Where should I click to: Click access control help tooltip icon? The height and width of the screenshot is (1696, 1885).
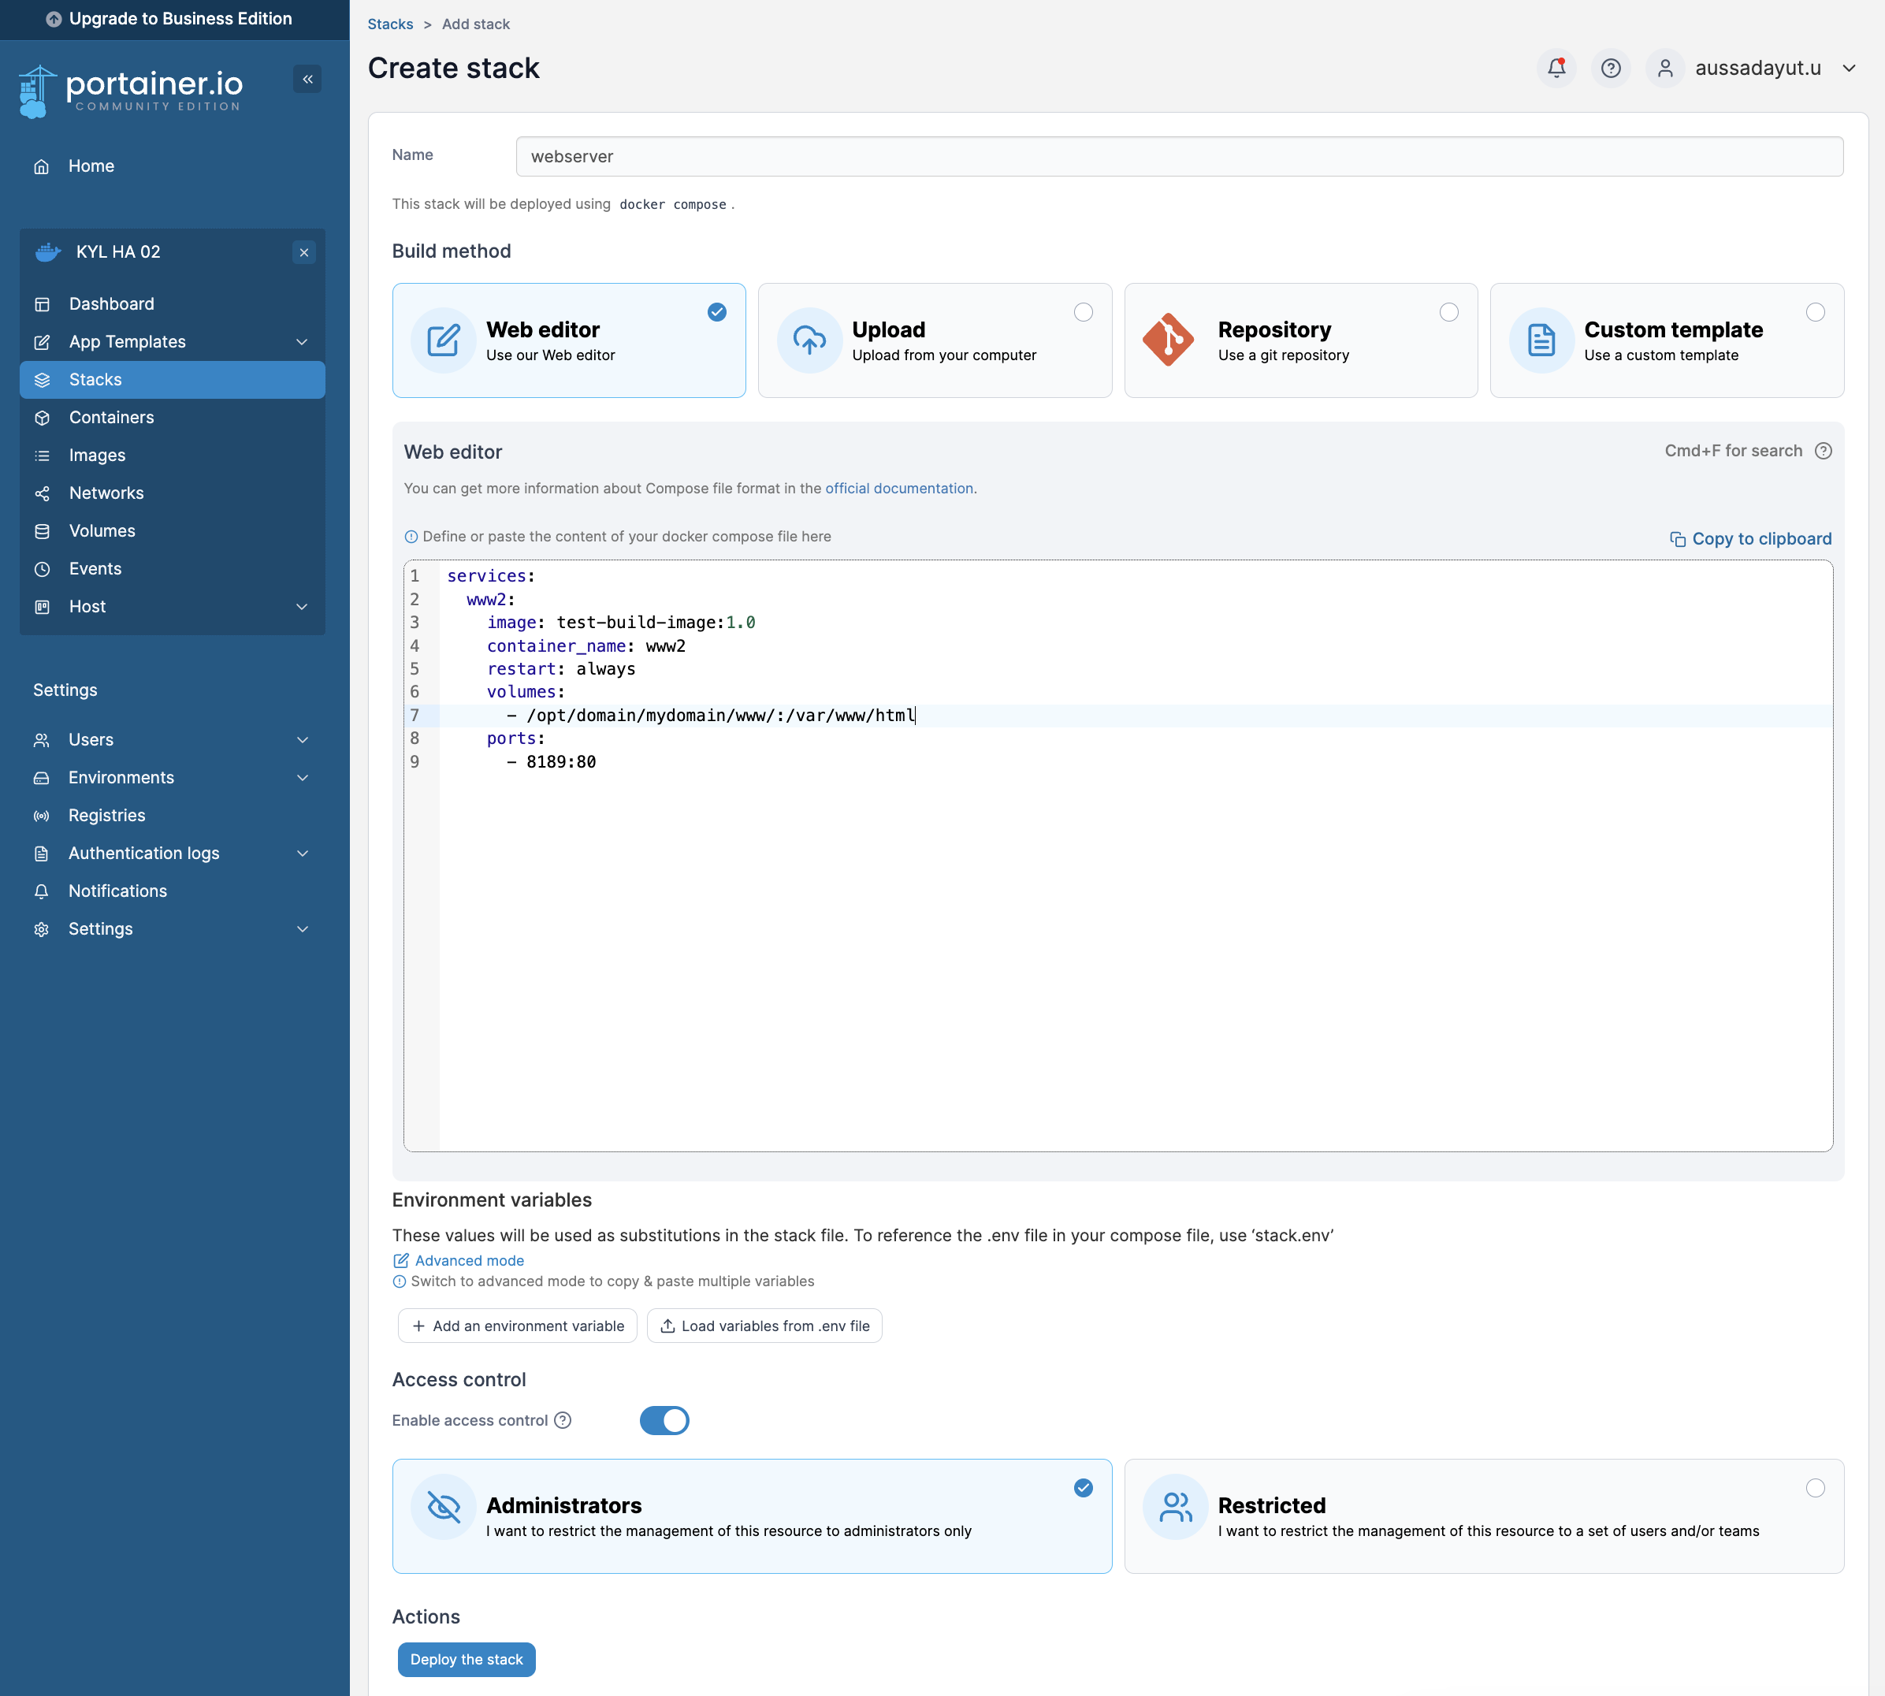[563, 1420]
